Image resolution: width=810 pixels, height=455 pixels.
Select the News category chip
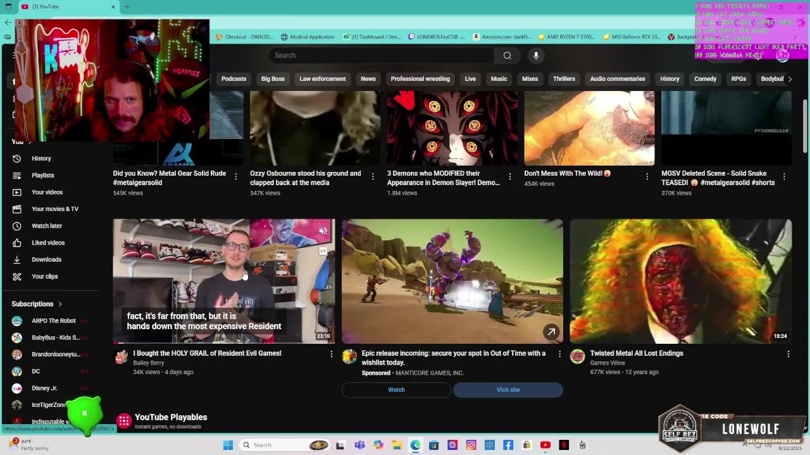[x=368, y=79]
